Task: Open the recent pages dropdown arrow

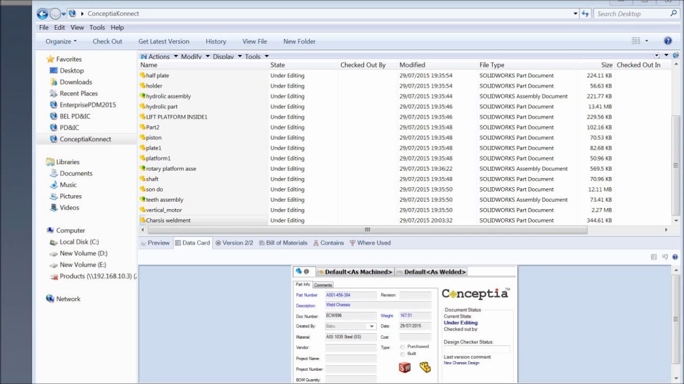Action: point(64,14)
